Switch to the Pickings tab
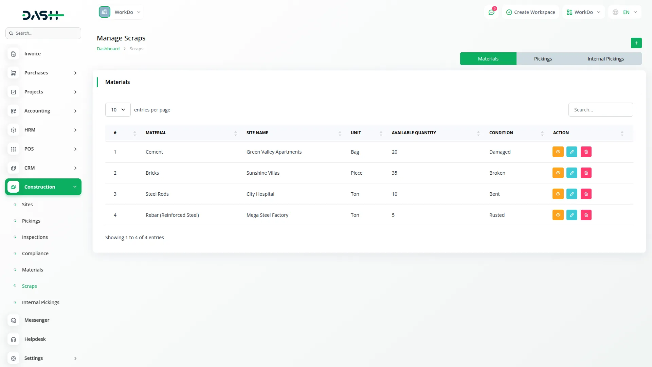652x367 pixels. pos(543,59)
